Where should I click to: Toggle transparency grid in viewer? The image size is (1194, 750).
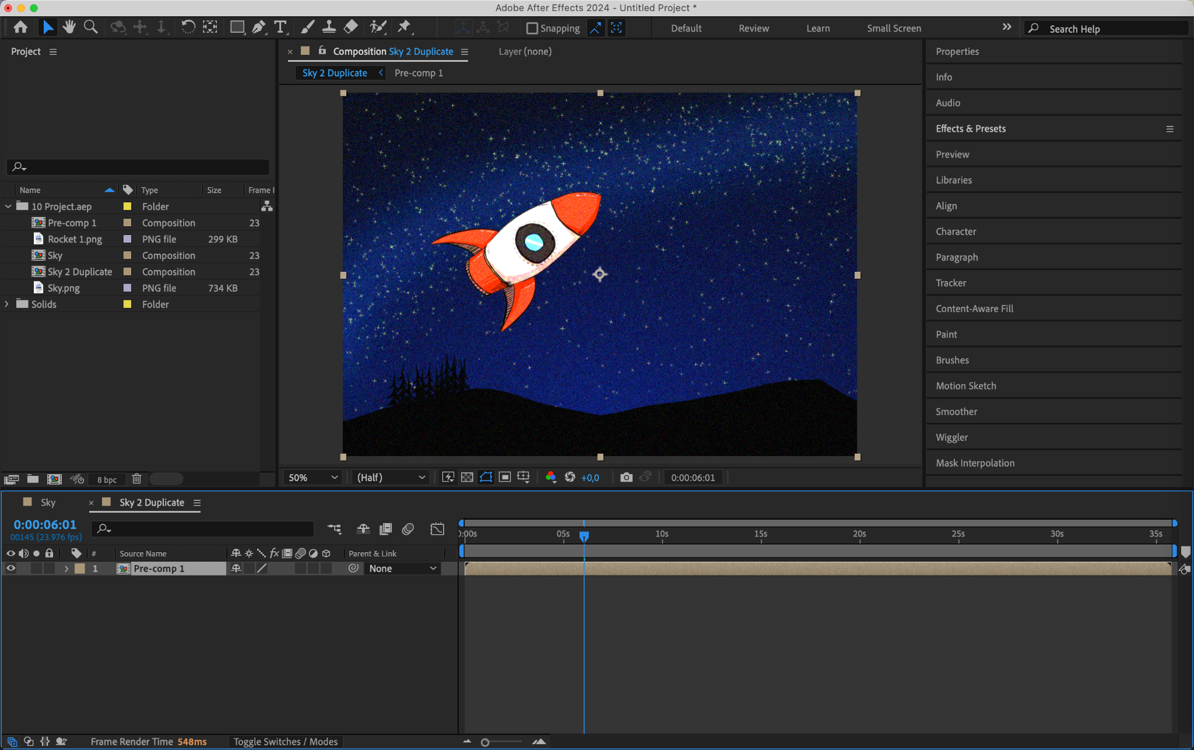tap(467, 478)
